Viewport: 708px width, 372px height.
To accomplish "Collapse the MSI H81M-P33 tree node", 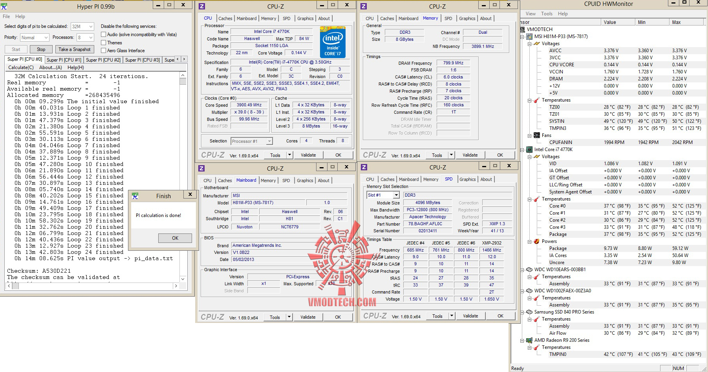I will tap(523, 36).
